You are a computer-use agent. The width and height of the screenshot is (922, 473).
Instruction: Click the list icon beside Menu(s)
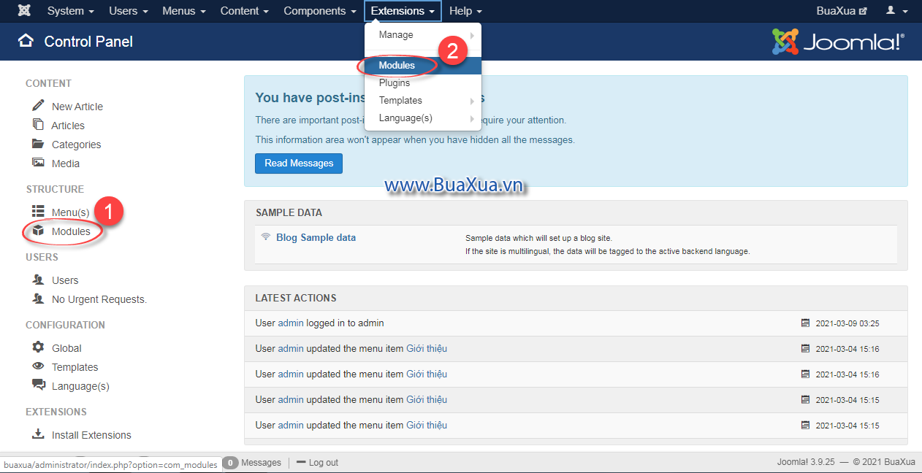click(38, 211)
